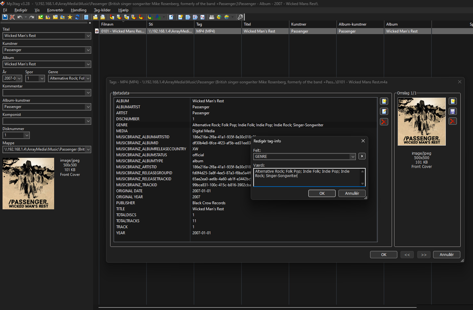Click the blue refresh arrows toolbar icon
Image resolution: width=473 pixels, height=310 pixels.
[77, 17]
